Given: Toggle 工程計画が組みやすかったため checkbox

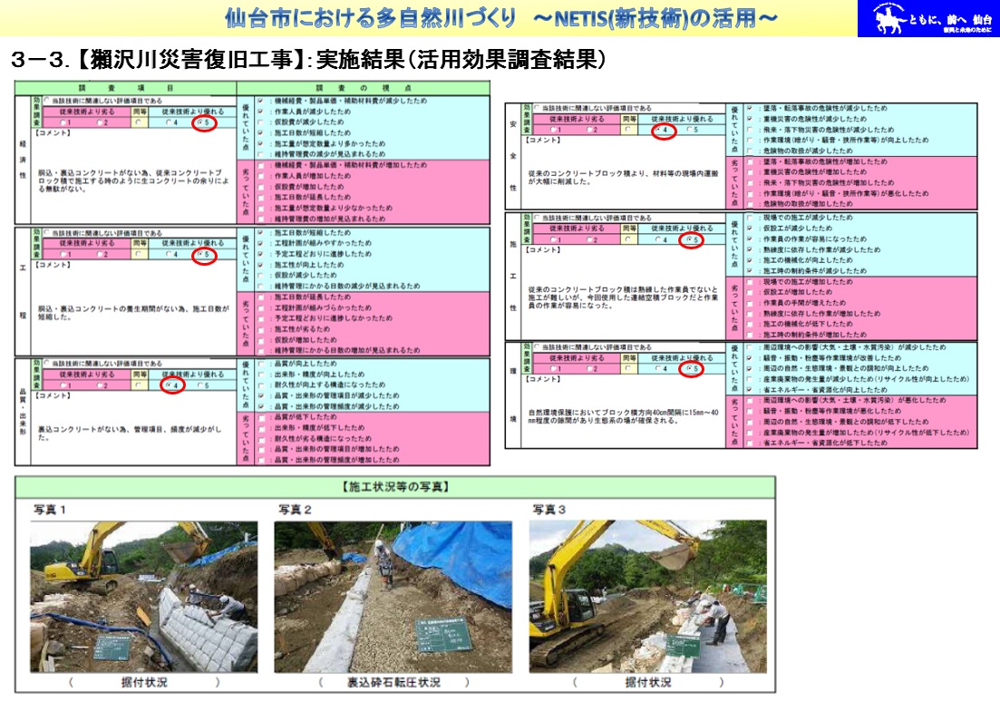Looking at the screenshot, I should pyautogui.click(x=261, y=244).
